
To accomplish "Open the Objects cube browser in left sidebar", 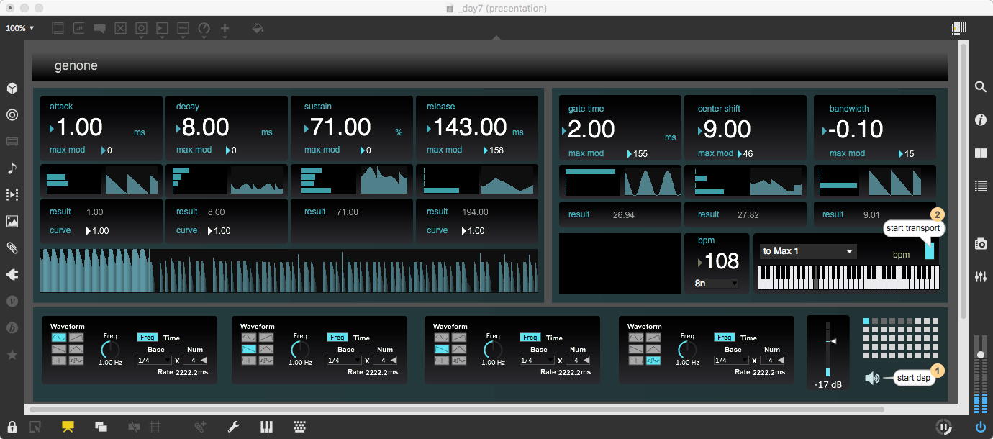I will [x=12, y=88].
